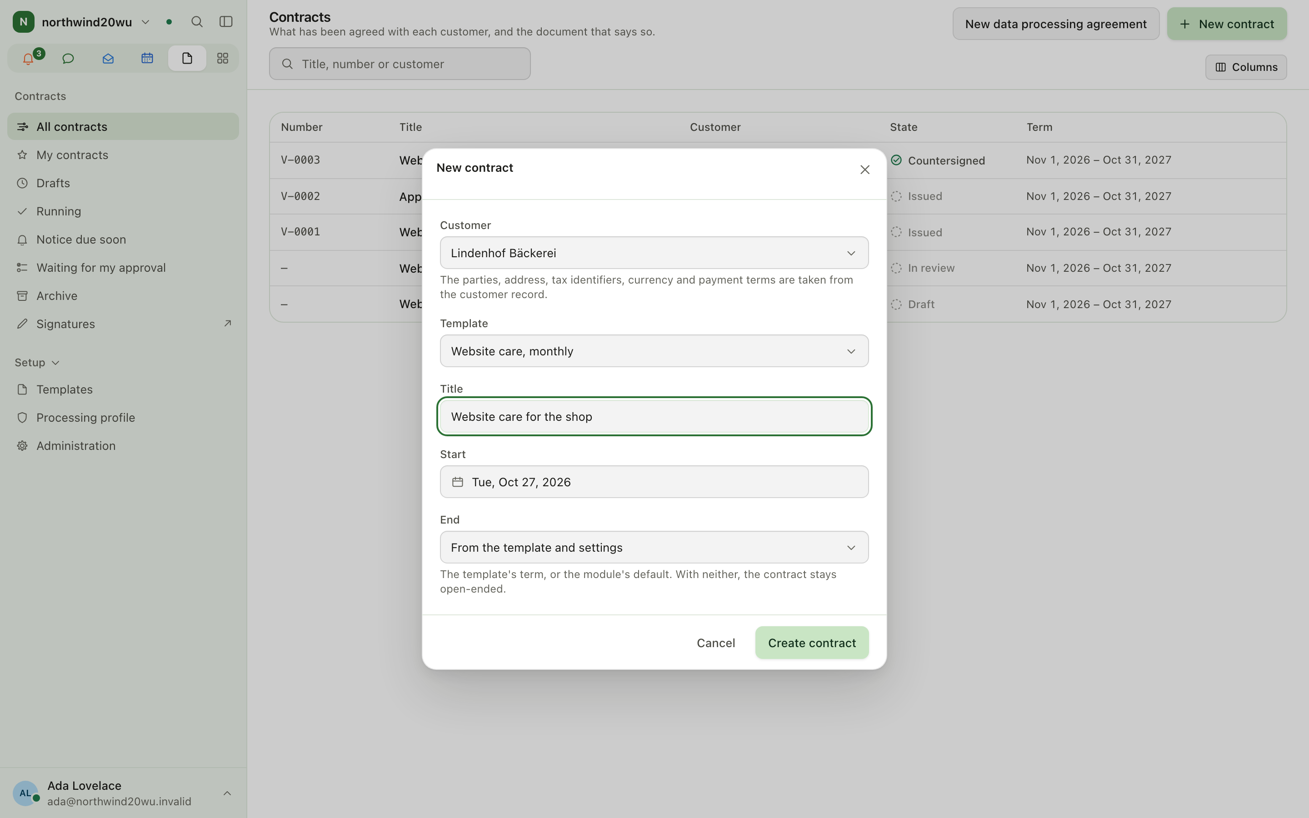Click the Columns layout icon
Image resolution: width=1309 pixels, height=818 pixels.
[x=1220, y=67]
